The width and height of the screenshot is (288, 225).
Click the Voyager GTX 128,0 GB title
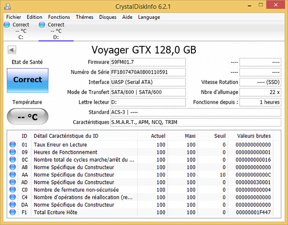tap(144, 50)
